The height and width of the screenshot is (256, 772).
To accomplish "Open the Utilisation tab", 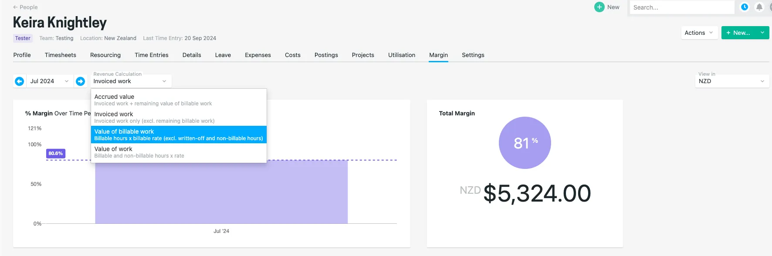I will (402, 55).
